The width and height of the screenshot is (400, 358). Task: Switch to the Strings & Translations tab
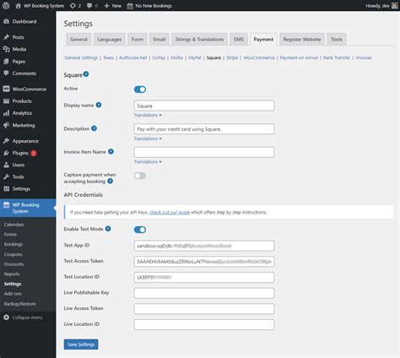[199, 39]
